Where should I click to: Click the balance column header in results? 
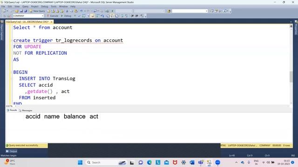[74, 116]
